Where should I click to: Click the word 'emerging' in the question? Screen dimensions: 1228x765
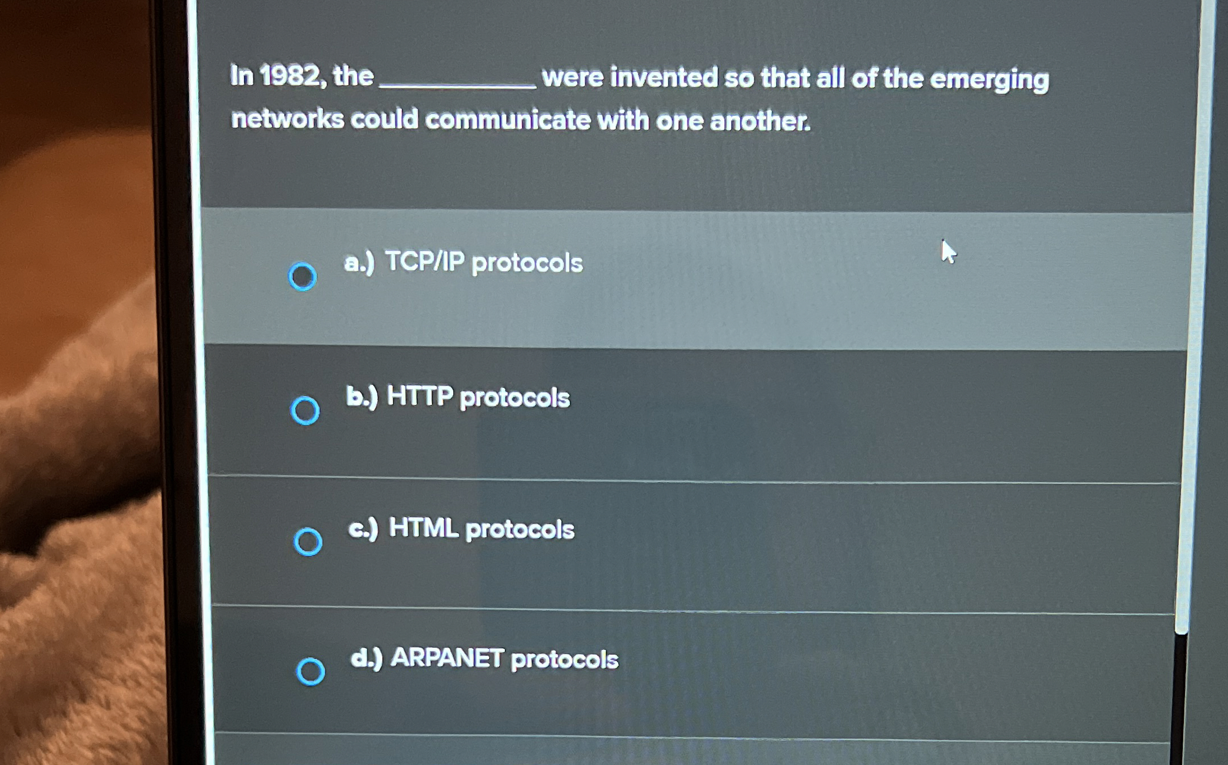click(x=989, y=79)
